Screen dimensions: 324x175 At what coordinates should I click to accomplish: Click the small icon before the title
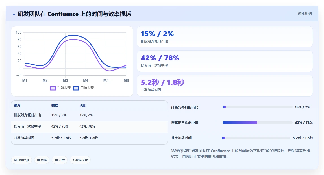click(14, 14)
